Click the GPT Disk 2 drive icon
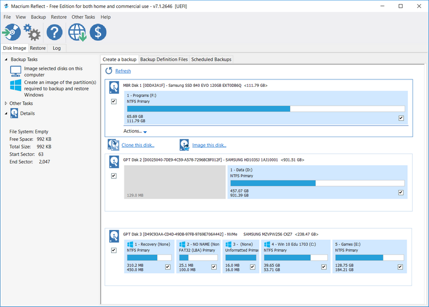 click(x=114, y=162)
